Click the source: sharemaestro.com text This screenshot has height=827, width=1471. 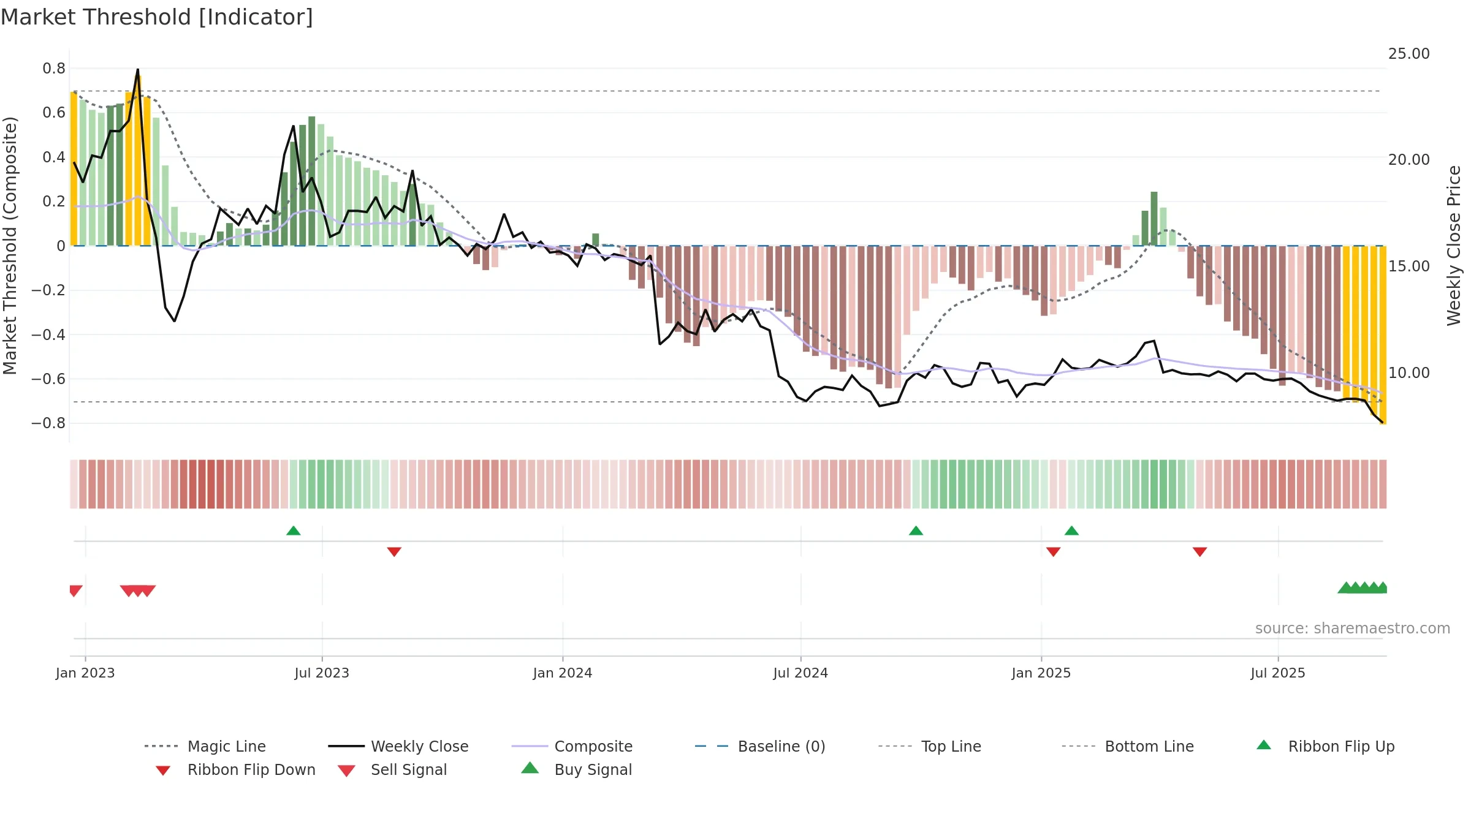pos(1353,629)
